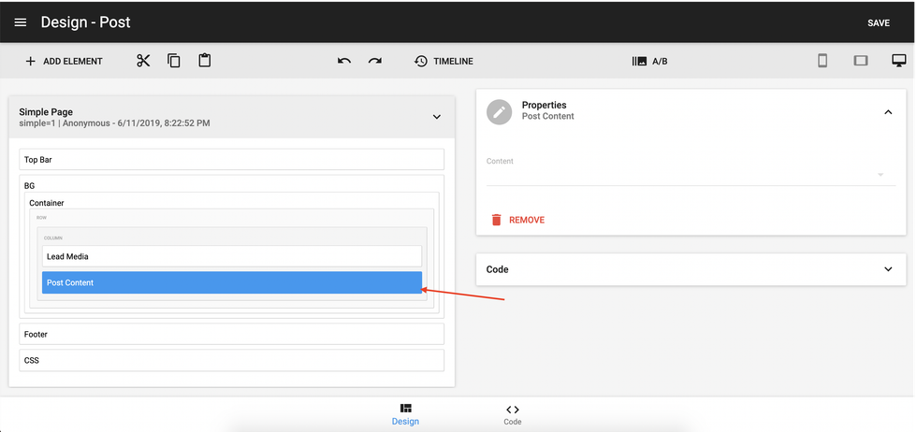Click the copy element icon

174,61
